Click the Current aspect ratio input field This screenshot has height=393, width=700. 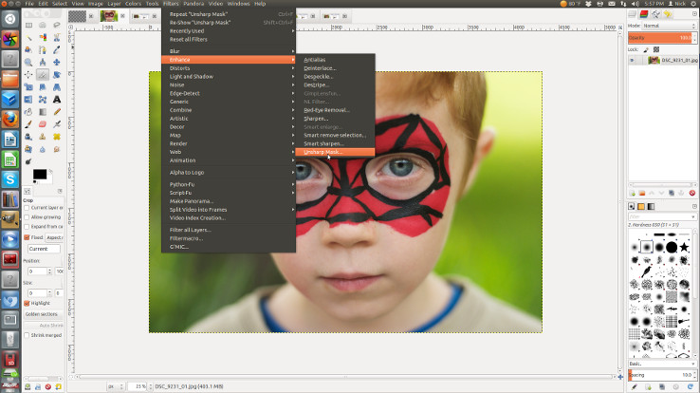[44, 249]
